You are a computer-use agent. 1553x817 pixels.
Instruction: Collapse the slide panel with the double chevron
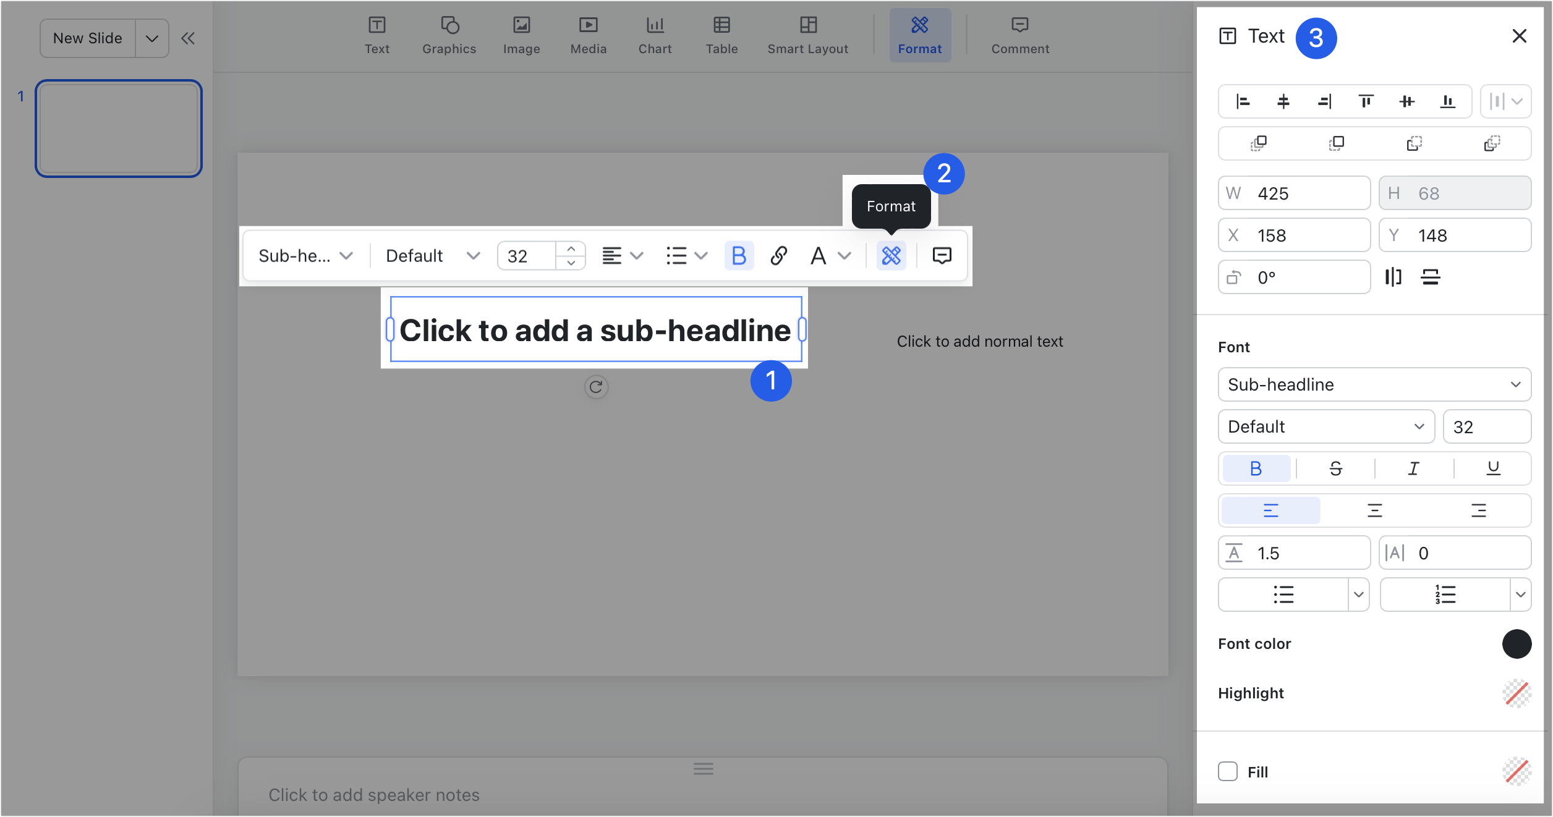tap(188, 38)
